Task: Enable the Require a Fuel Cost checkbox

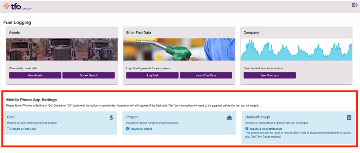Action: coord(8,128)
